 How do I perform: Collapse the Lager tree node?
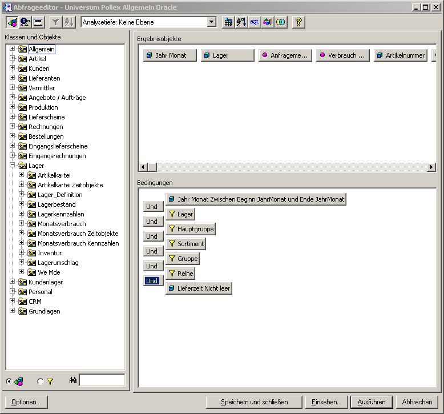point(12,166)
